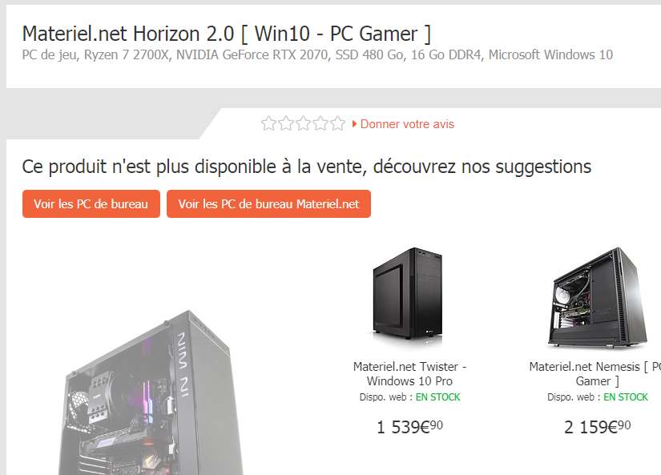Click Voir les PC de bureau button
The width and height of the screenshot is (661, 475).
[x=91, y=204]
